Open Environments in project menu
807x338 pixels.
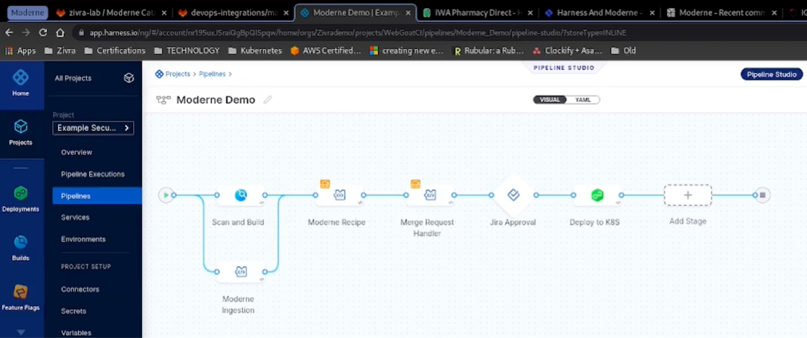(83, 239)
